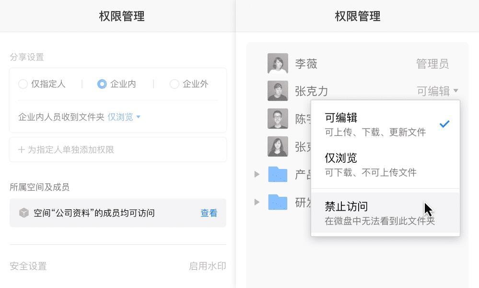The width and height of the screenshot is (479, 288).
Task: Select the 仅指定人 radio option
Action: point(23,84)
